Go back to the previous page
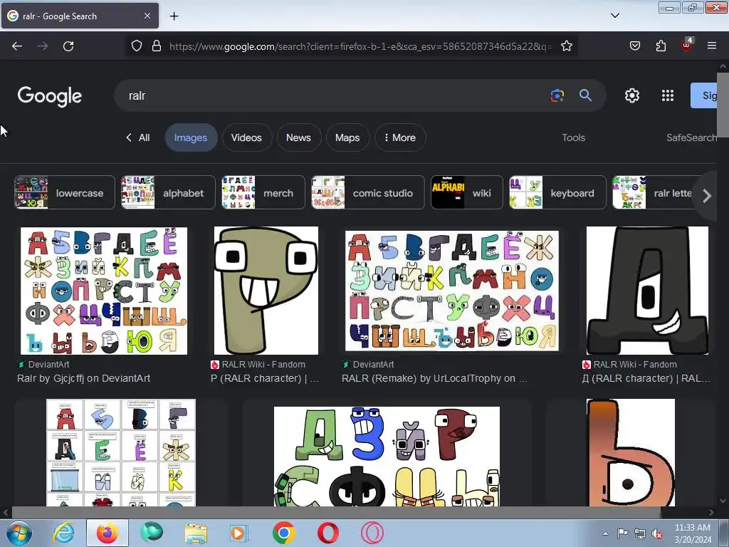 pyautogui.click(x=17, y=46)
